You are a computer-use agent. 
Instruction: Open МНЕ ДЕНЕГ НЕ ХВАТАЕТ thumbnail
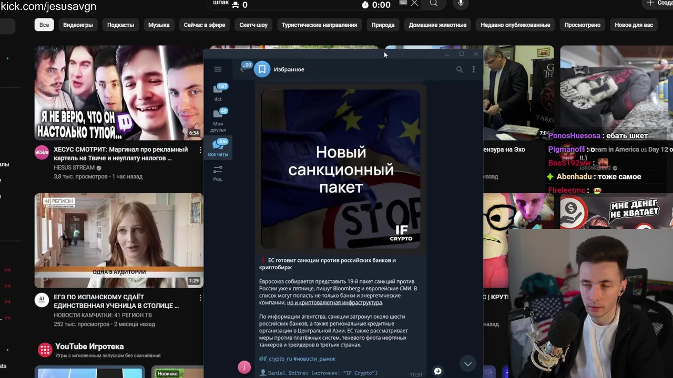pyautogui.click(x=616, y=211)
